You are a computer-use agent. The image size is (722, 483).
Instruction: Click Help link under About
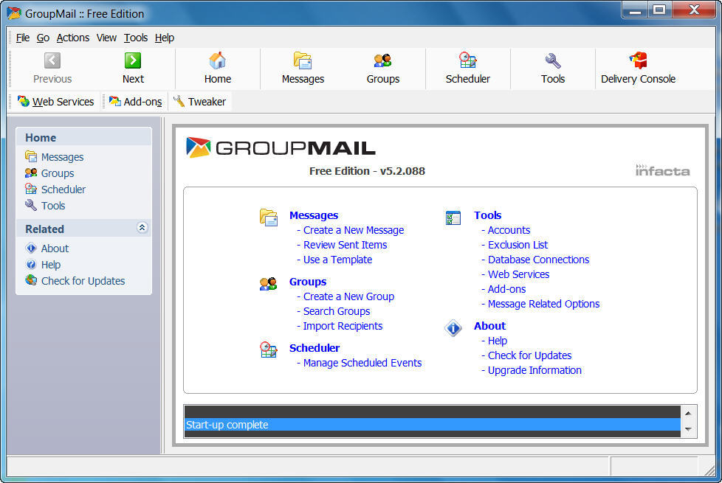pos(498,341)
